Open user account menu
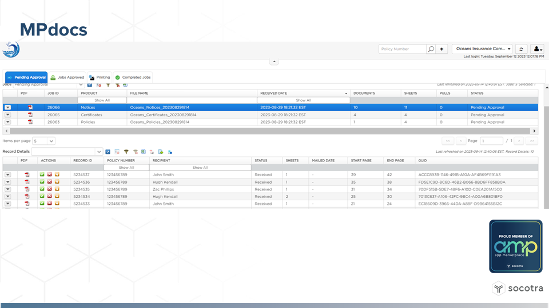 pyautogui.click(x=537, y=49)
